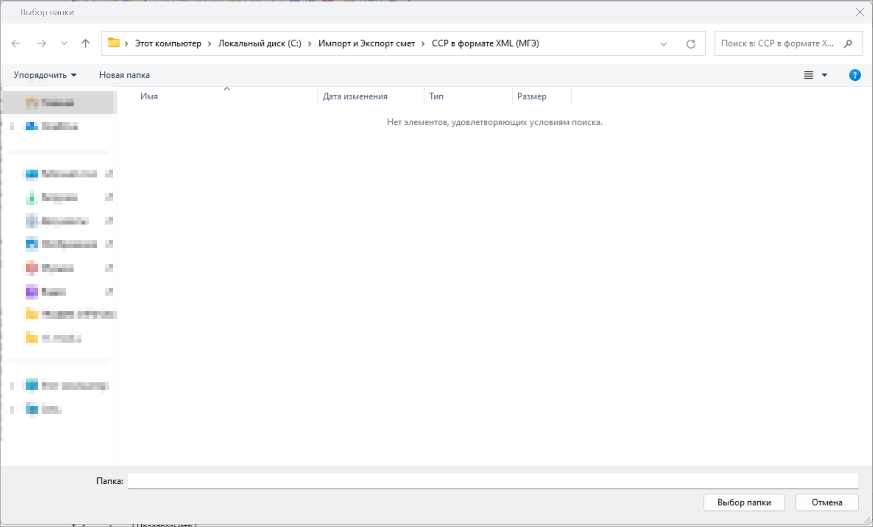Open the view options dropdown arrow
Image resolution: width=873 pixels, height=527 pixels.
coord(824,75)
